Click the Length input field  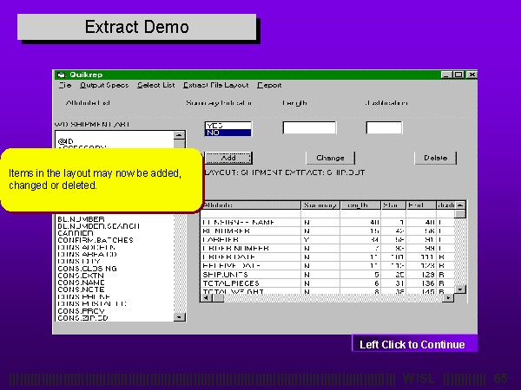(x=309, y=128)
